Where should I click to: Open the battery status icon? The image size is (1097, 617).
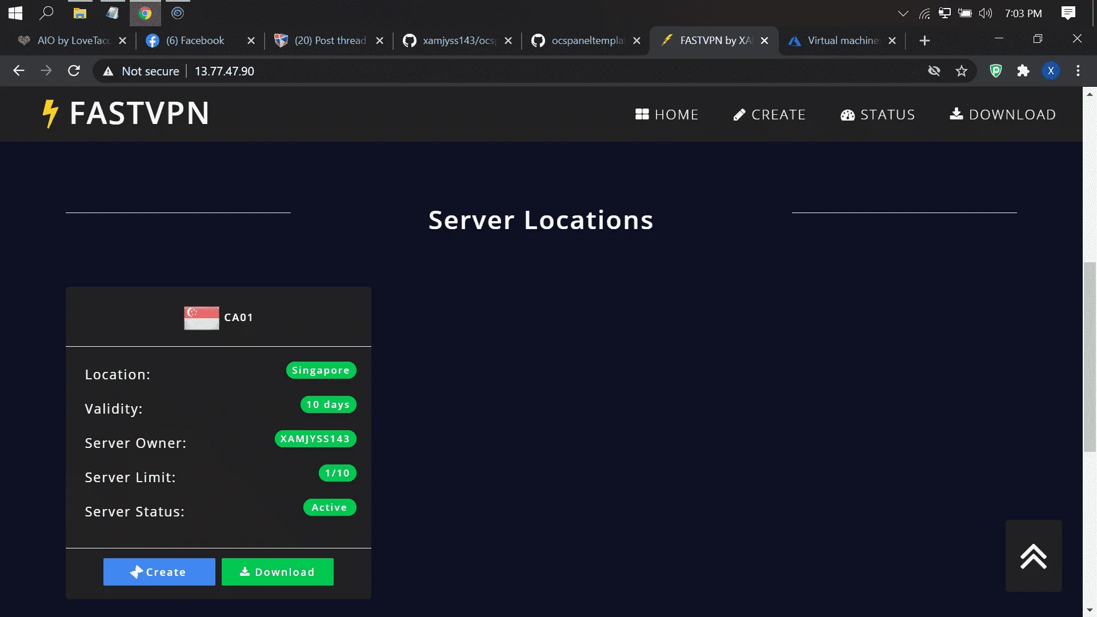965,13
